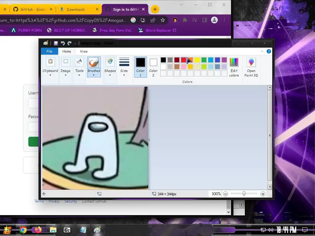Screen dimensions: 315x236
Task: Select Color 2 background button
Action: tap(153, 67)
